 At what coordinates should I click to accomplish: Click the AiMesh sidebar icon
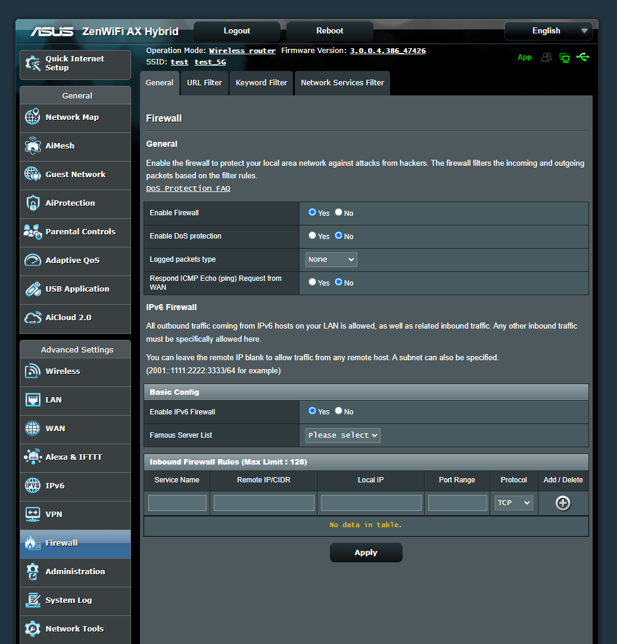tap(33, 146)
